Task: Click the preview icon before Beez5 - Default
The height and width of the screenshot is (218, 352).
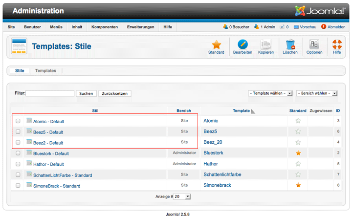Action: 29,131
